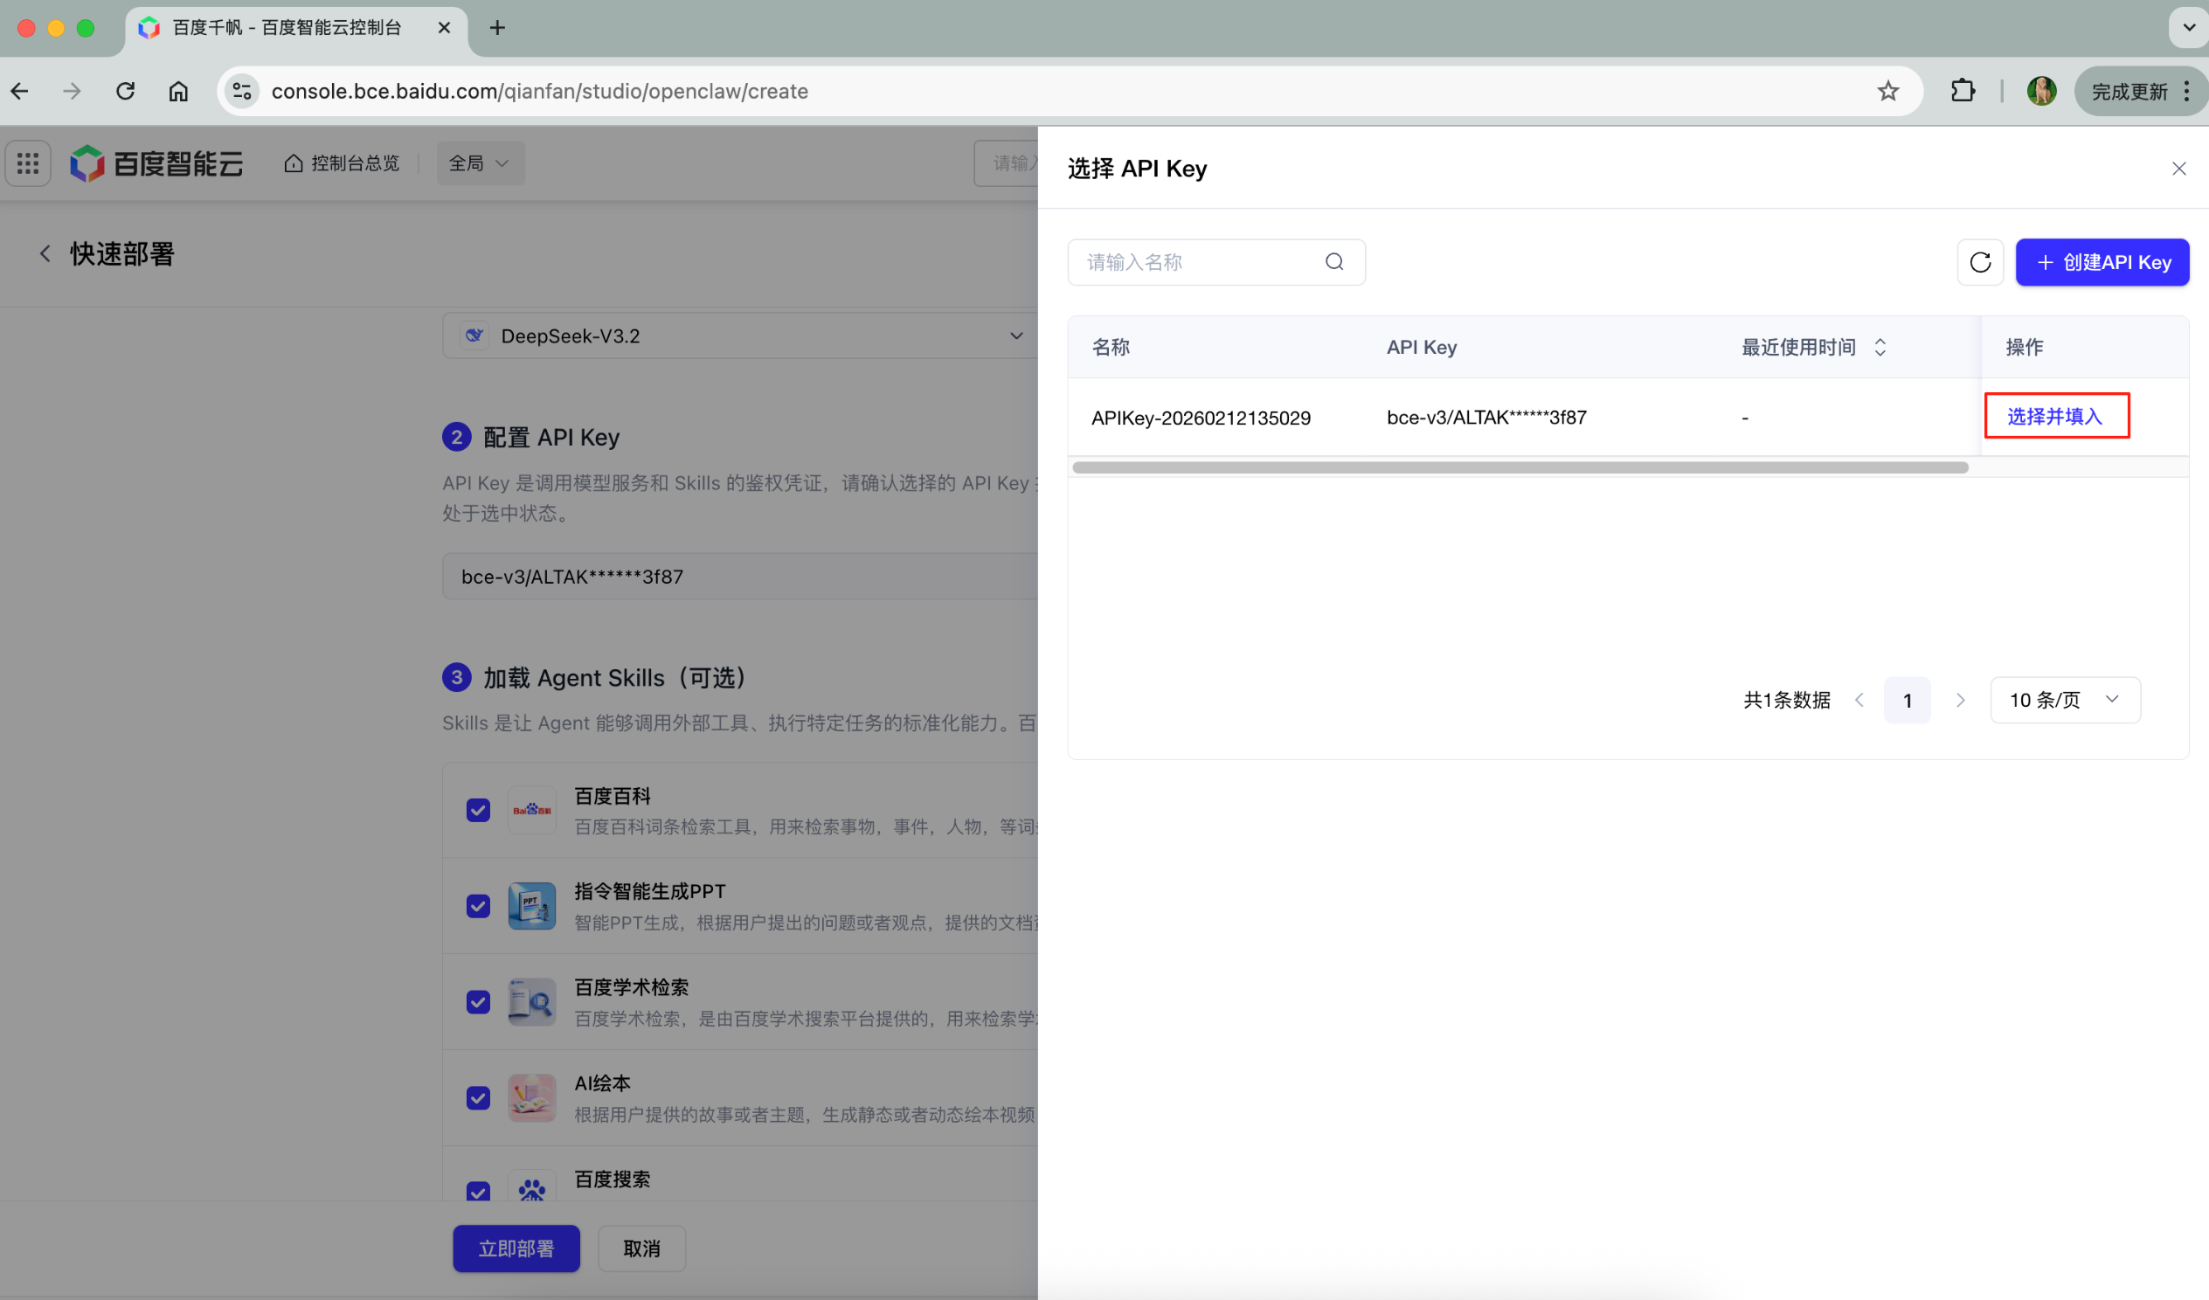Uncheck the 指令智能生成PPT skill checkbox
The height and width of the screenshot is (1300, 2209).
click(x=478, y=905)
